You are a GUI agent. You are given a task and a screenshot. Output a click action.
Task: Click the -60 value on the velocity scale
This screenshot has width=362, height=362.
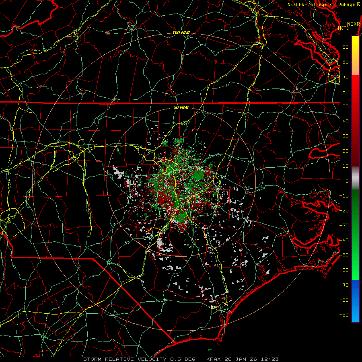tap(344, 270)
